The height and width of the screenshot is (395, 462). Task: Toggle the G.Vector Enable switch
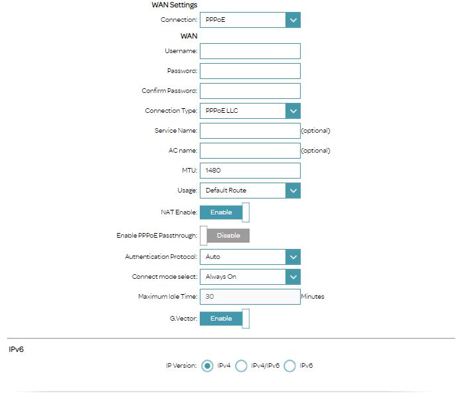(224, 319)
